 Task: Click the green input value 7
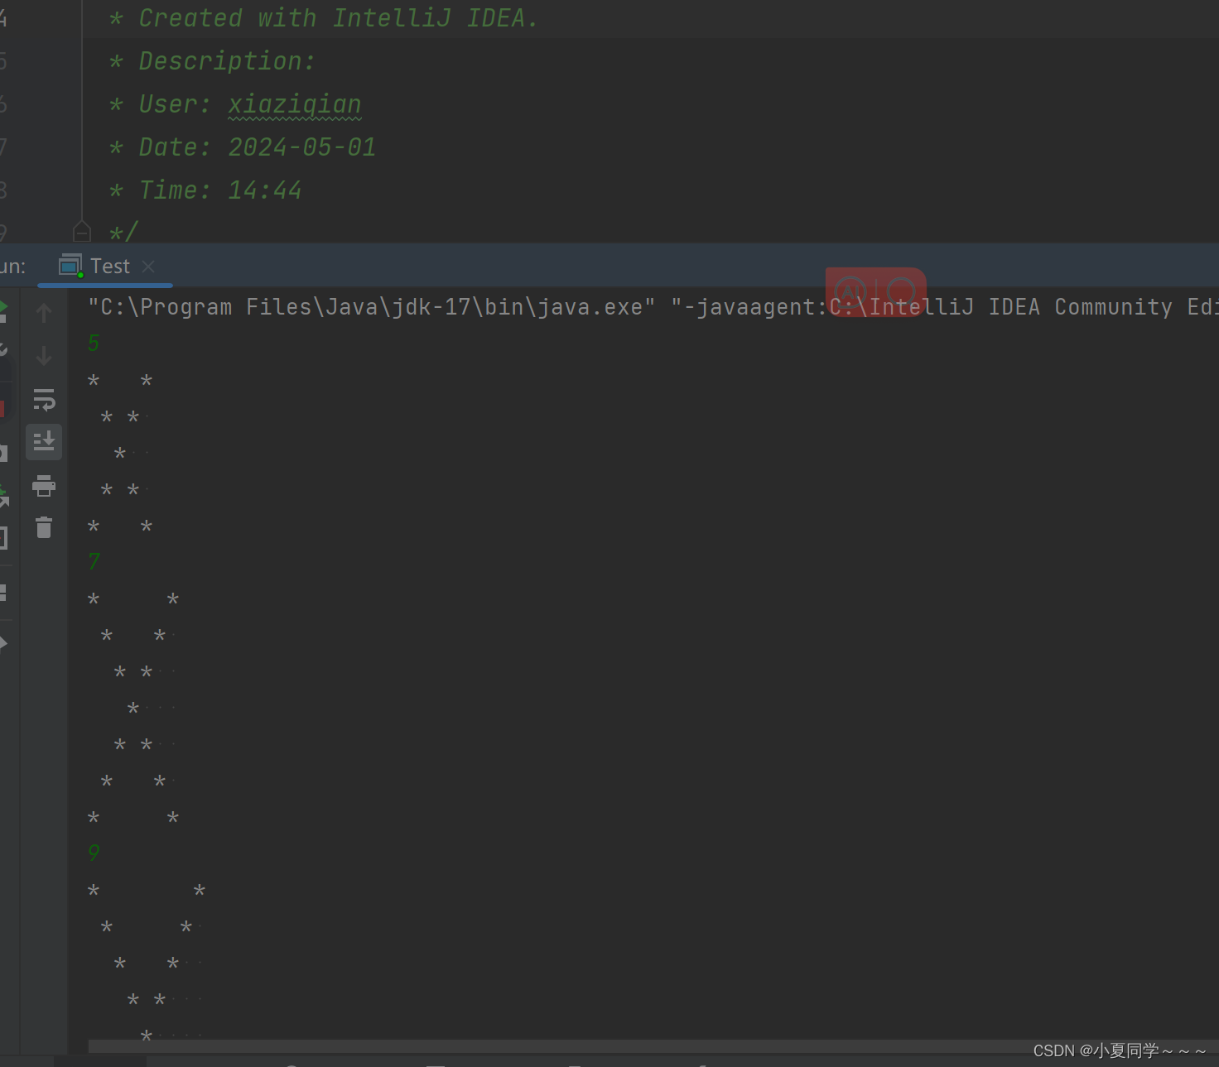click(94, 561)
